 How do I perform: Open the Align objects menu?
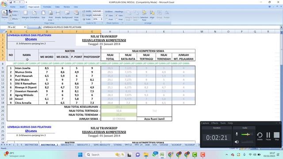(152, 15)
